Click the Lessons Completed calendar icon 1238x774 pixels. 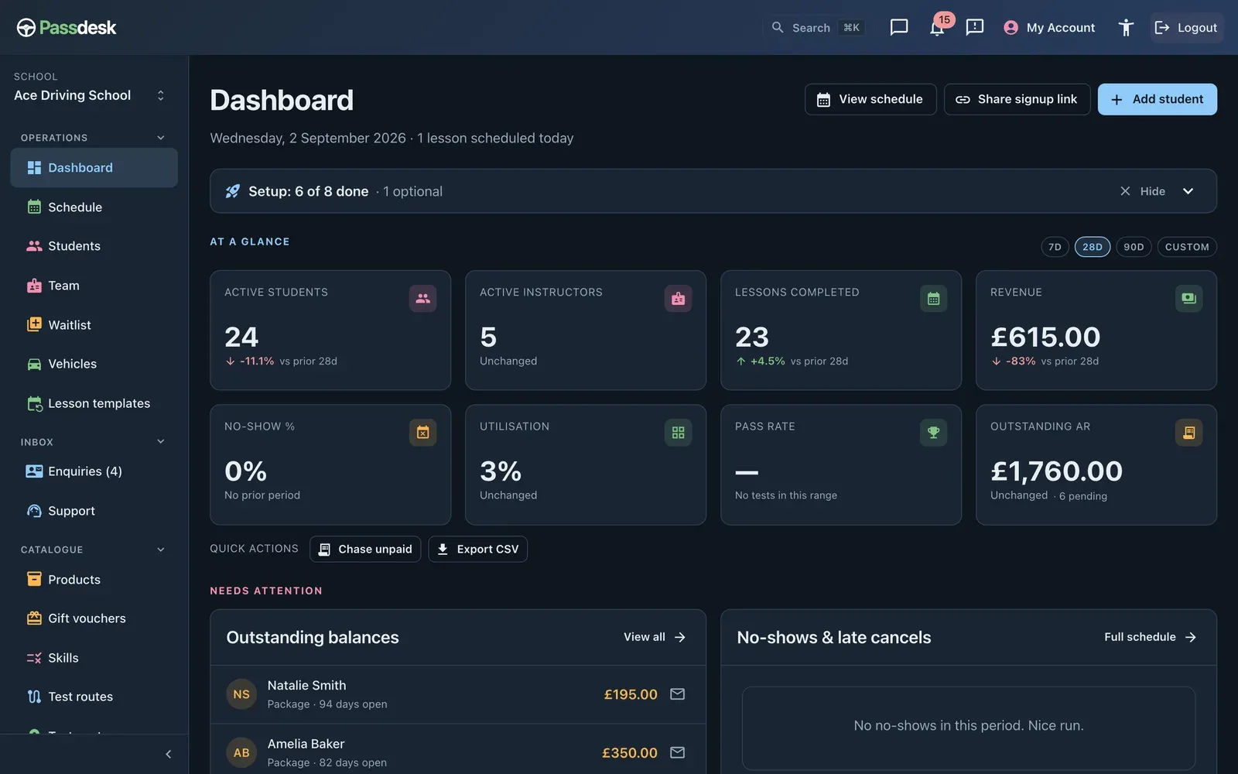933,298
